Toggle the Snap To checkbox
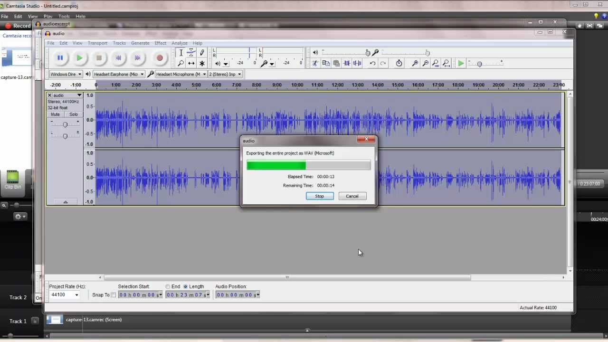Screen dimensions: 608x342 113,295
